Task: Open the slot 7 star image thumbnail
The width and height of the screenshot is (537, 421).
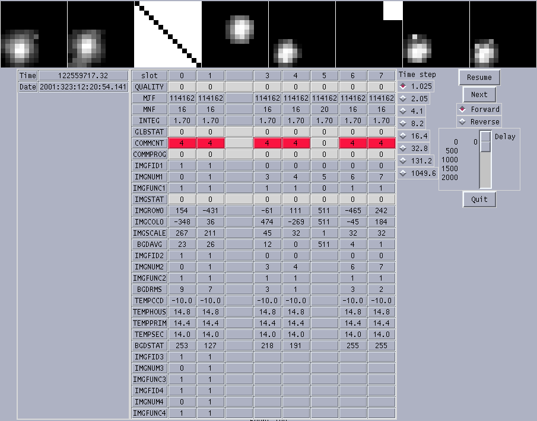Action: [x=503, y=34]
